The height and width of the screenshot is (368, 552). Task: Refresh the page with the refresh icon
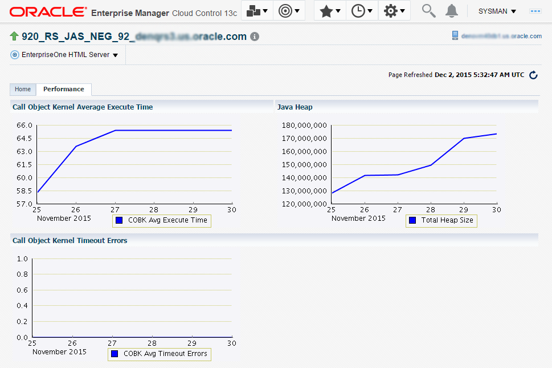[x=533, y=75]
